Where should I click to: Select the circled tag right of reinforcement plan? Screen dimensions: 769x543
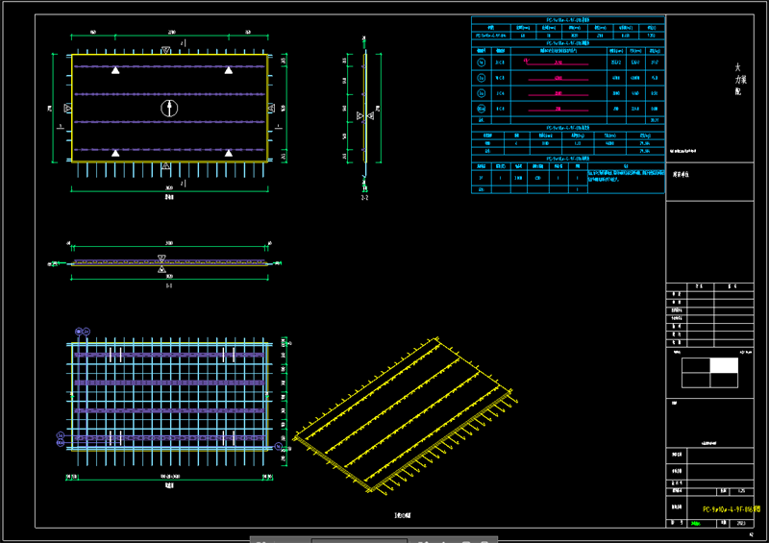(278, 446)
